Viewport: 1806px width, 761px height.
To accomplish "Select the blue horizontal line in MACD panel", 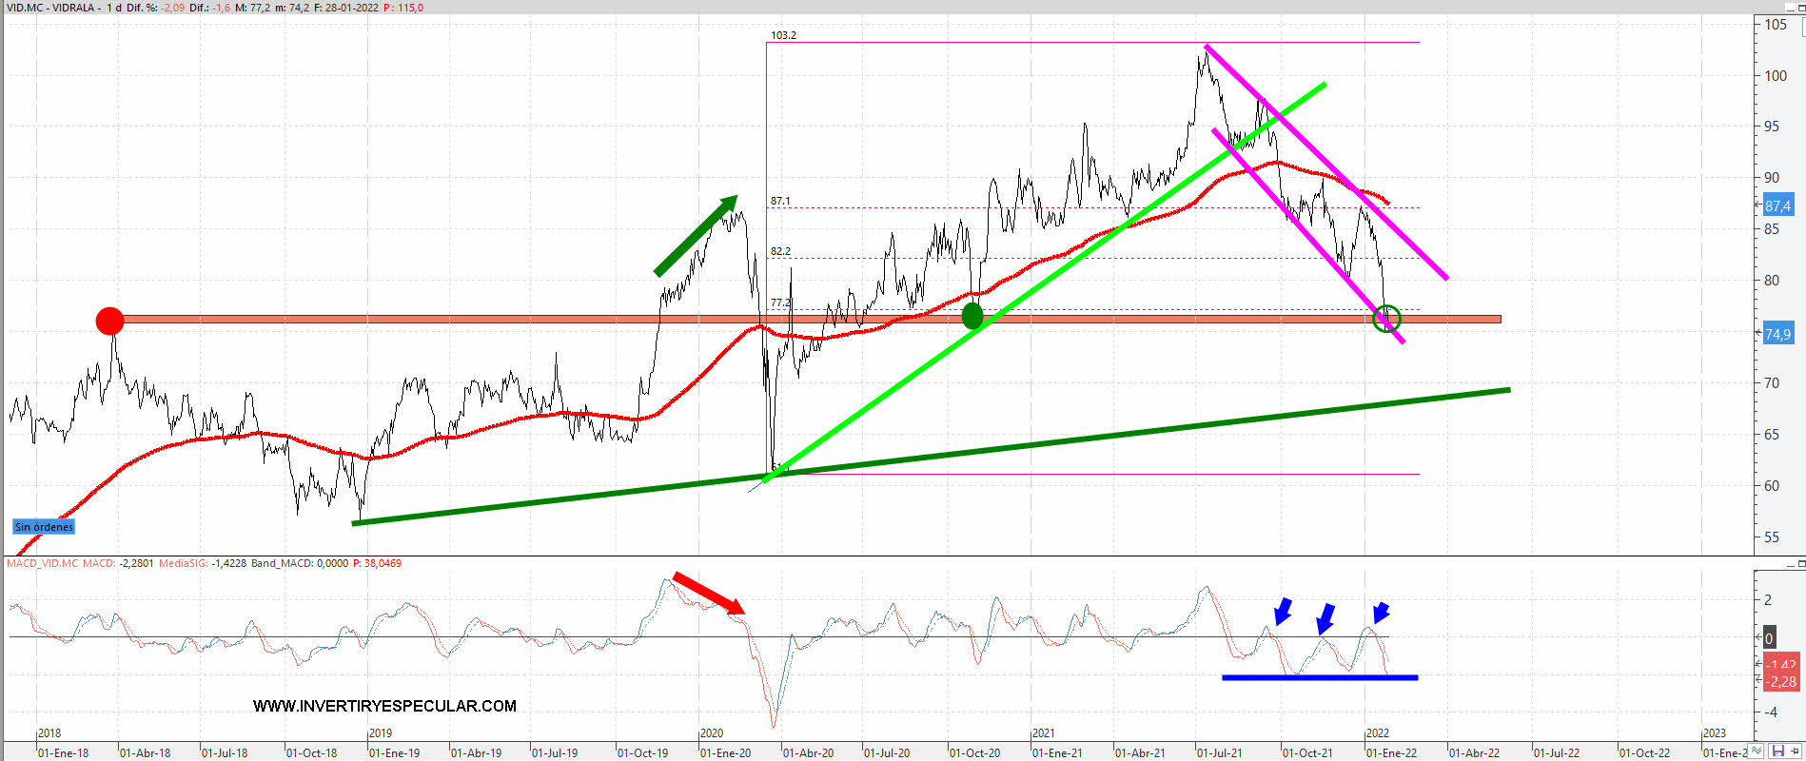I will [1319, 677].
